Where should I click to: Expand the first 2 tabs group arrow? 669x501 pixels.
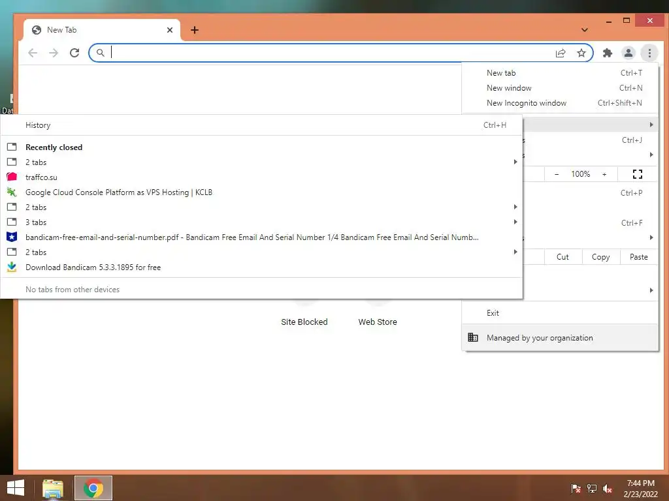pyautogui.click(x=515, y=162)
